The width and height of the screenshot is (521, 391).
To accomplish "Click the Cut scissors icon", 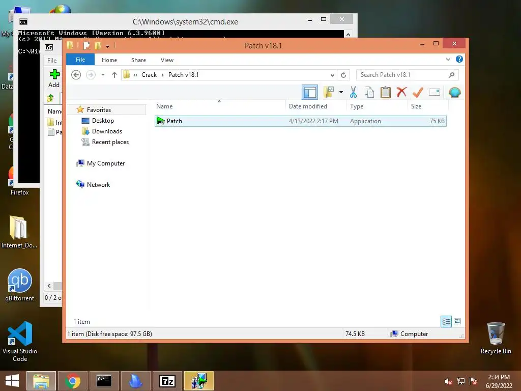I will coord(353,92).
